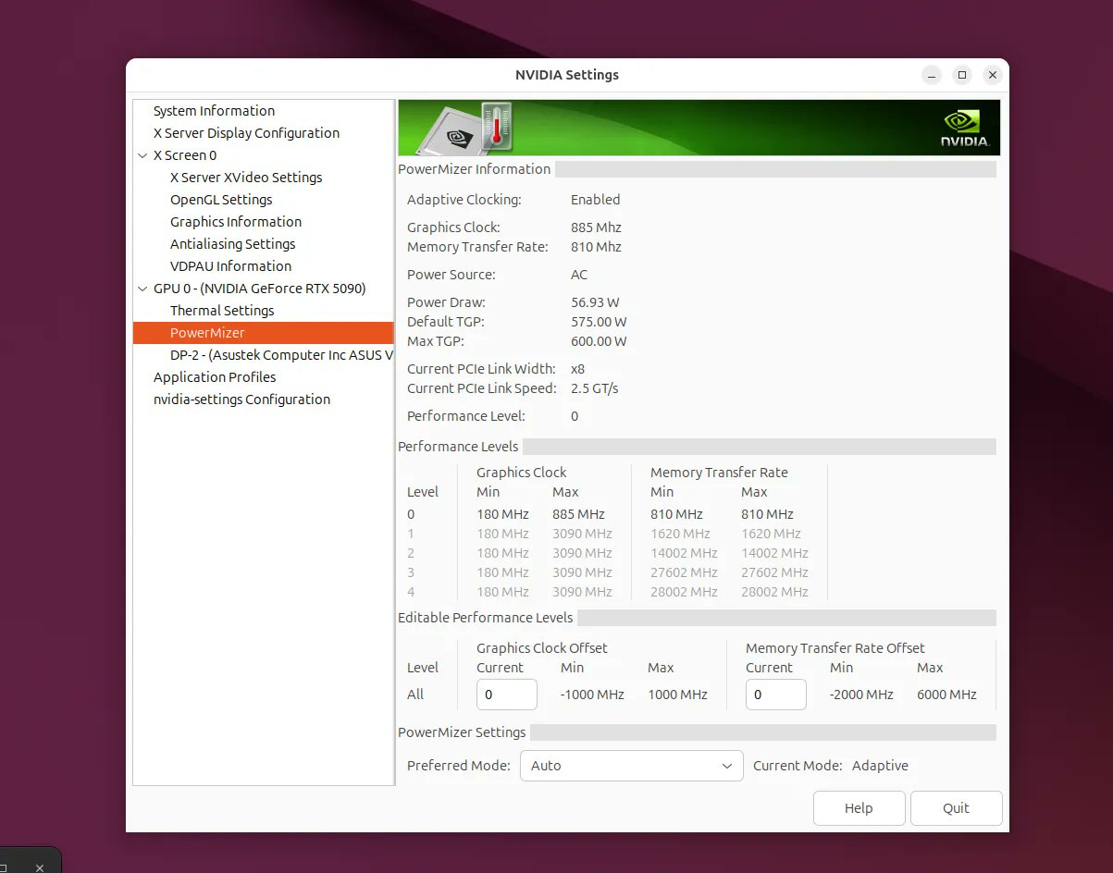Open X Server XVideo Settings
1113x873 pixels.
click(246, 177)
